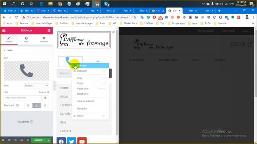Switch to the Content tab
The height and width of the screenshot is (144, 257).
click(x=9, y=40)
